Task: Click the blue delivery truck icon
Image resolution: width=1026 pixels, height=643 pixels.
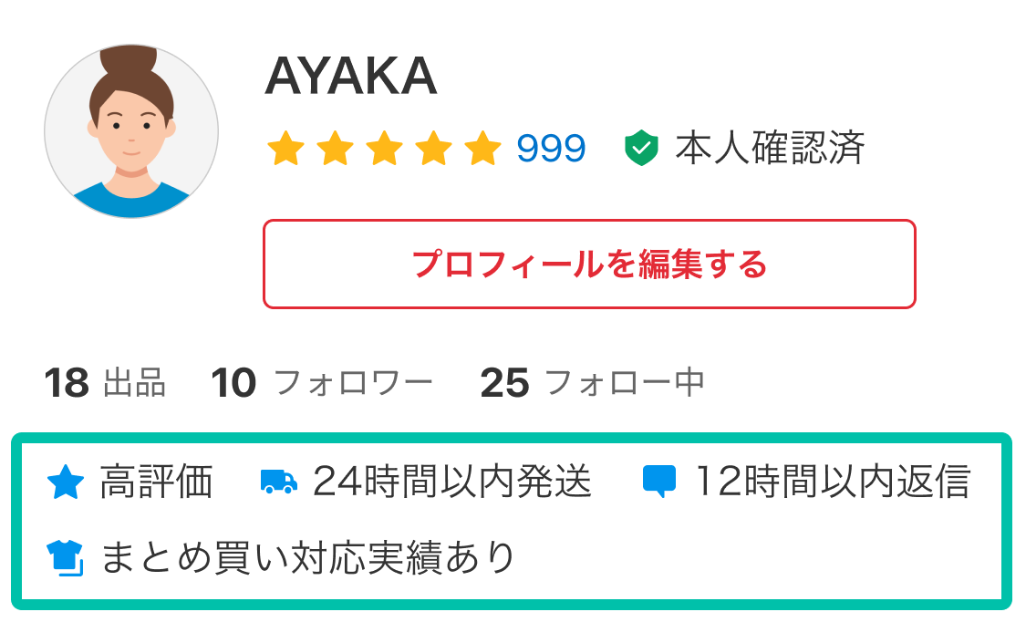Action: click(278, 482)
